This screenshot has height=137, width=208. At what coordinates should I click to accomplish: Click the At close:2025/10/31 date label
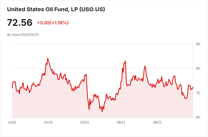click(23, 35)
